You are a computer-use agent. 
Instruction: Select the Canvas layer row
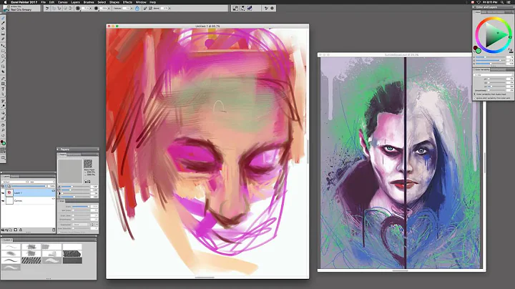click(28, 200)
